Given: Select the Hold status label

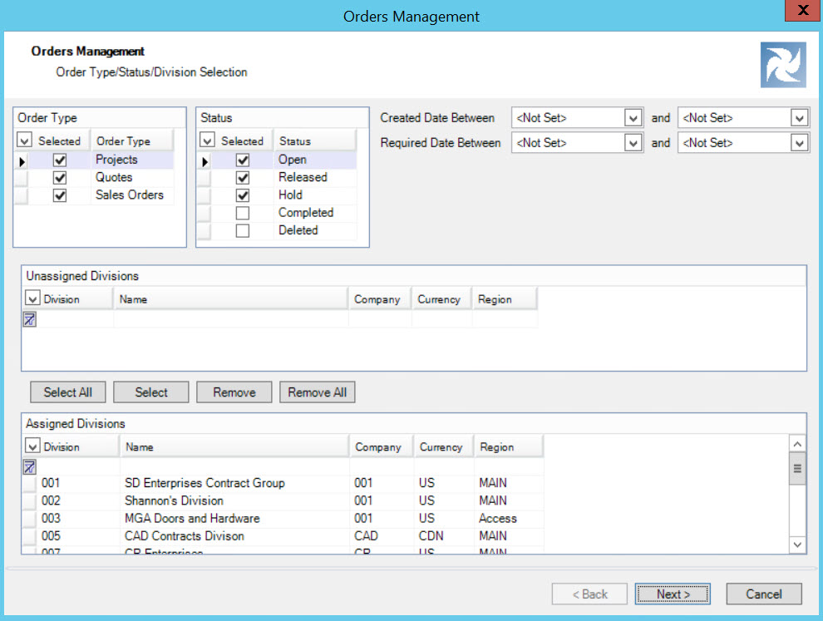Looking at the screenshot, I should (290, 195).
